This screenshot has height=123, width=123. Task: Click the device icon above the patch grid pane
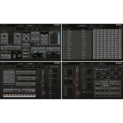(x=94, y=28)
